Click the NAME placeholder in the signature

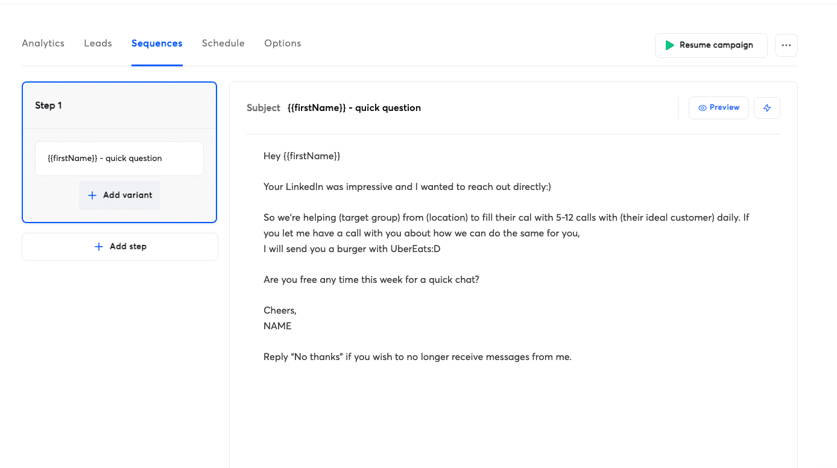point(277,326)
